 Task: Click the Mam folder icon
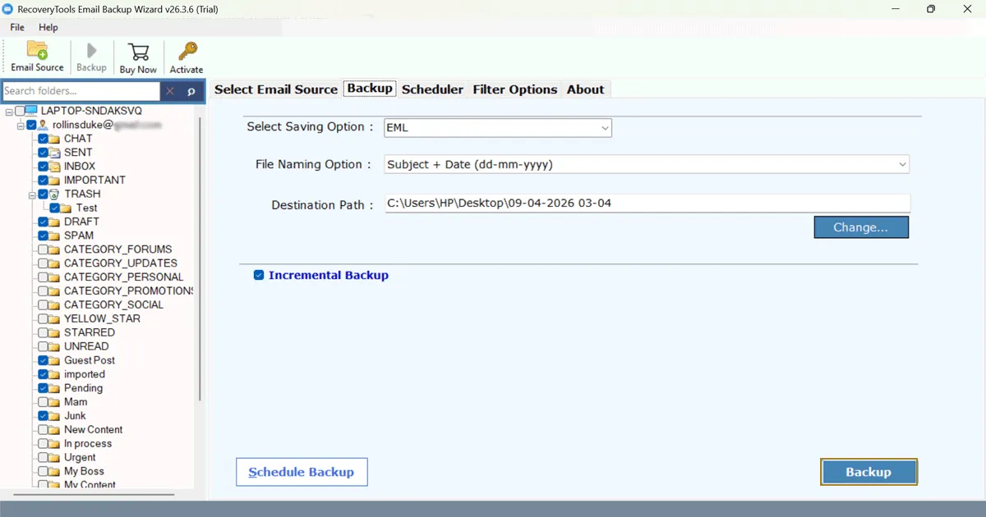click(x=55, y=402)
